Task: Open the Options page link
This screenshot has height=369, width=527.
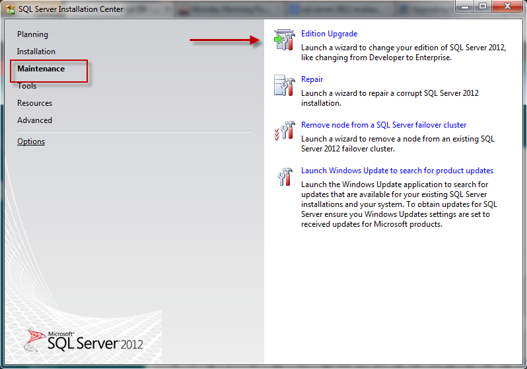Action: (31, 142)
